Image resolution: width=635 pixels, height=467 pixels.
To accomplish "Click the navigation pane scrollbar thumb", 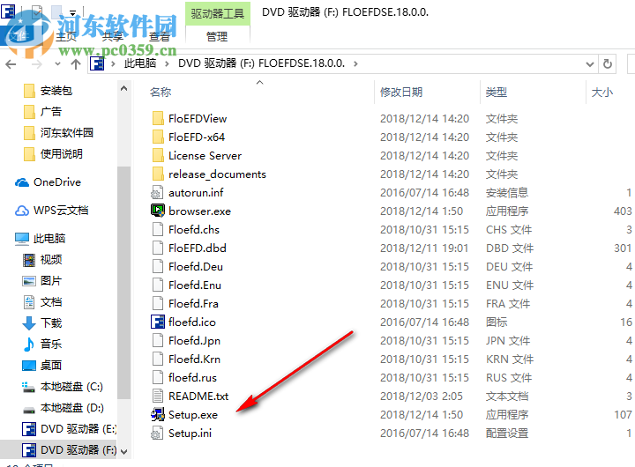I will 124,282.
